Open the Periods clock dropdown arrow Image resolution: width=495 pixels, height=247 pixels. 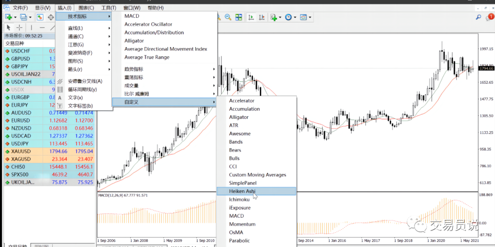[x=295, y=17]
